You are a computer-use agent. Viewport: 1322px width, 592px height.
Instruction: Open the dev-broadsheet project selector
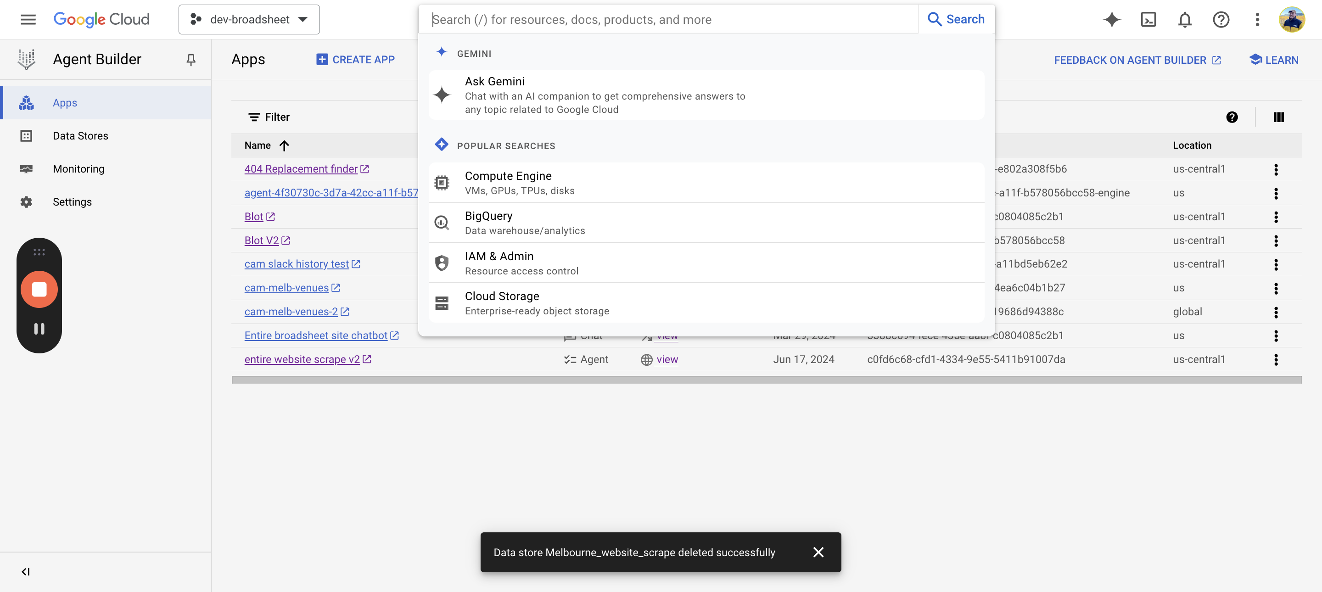(x=249, y=19)
